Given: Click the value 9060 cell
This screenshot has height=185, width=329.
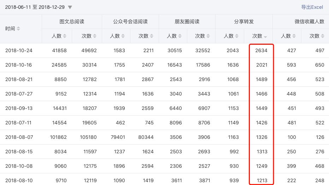Looking at the screenshot, I should (x=60, y=166).
